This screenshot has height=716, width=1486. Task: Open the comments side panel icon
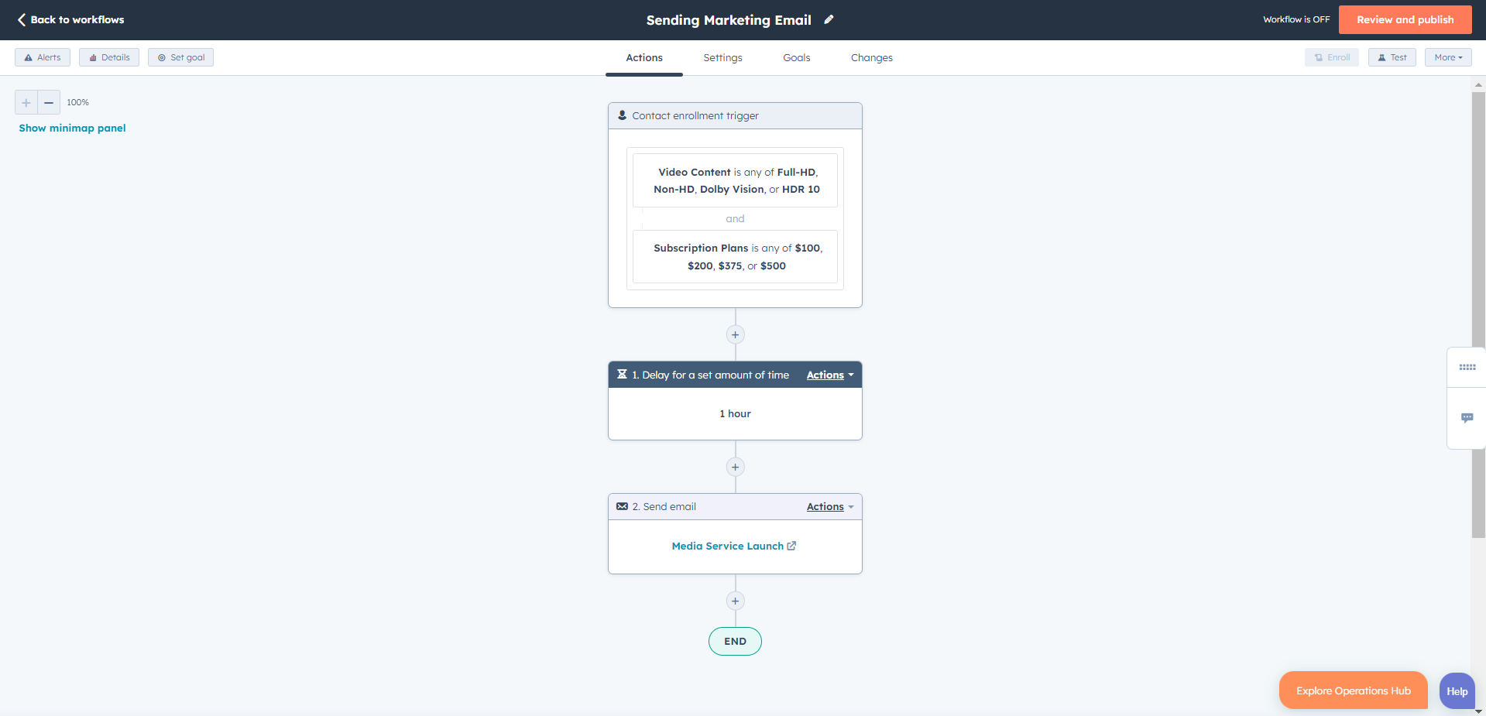pyautogui.click(x=1467, y=418)
